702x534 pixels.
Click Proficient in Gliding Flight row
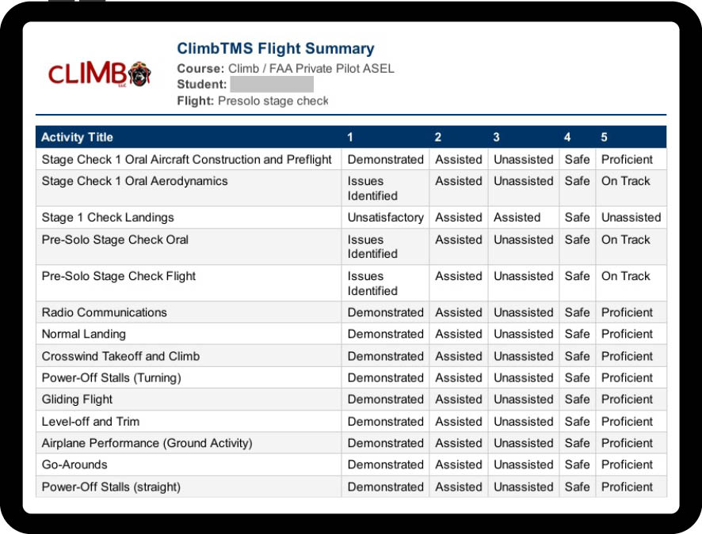coord(627,400)
